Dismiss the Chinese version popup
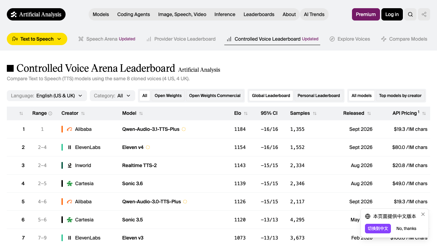437x246 pixels. click(x=423, y=214)
